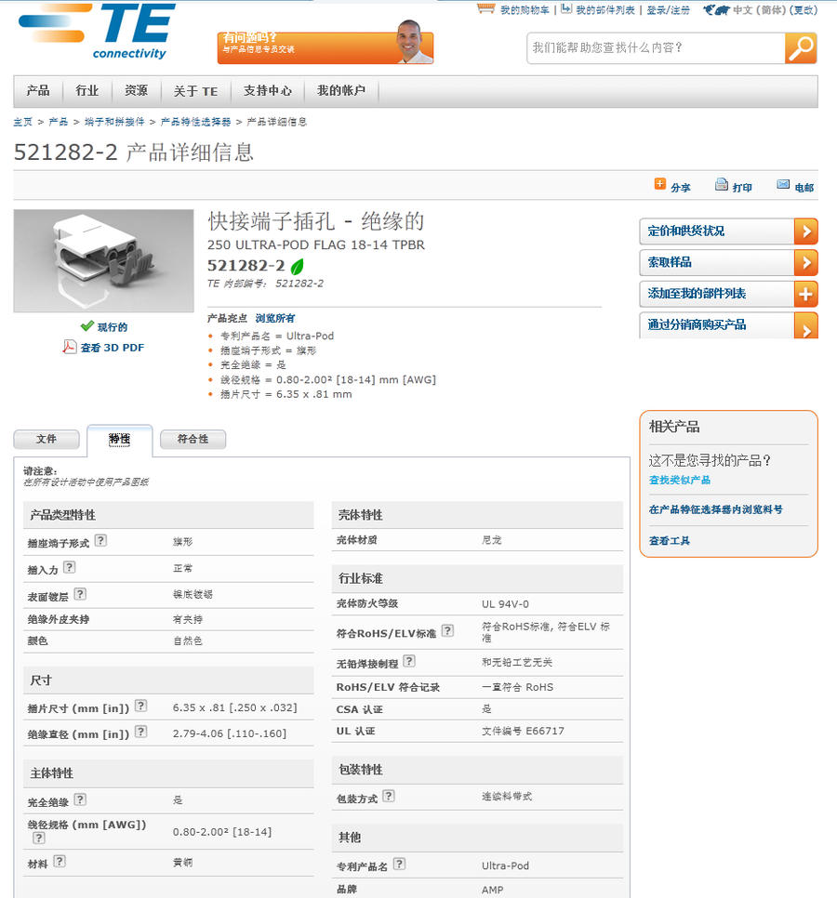Click 在产品特征选择器内浏览料号 link

[x=715, y=509]
